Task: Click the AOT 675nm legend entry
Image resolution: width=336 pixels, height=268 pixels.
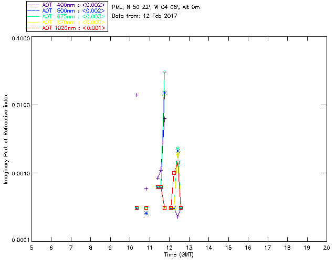Action: click(66, 16)
